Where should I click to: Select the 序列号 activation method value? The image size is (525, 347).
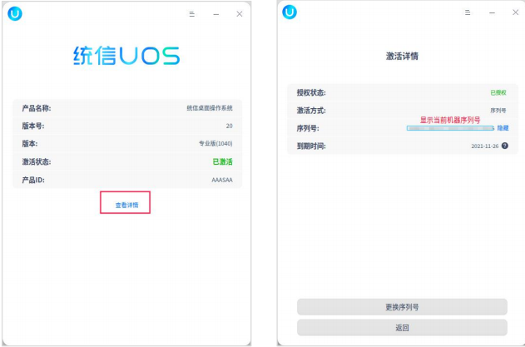coord(498,110)
